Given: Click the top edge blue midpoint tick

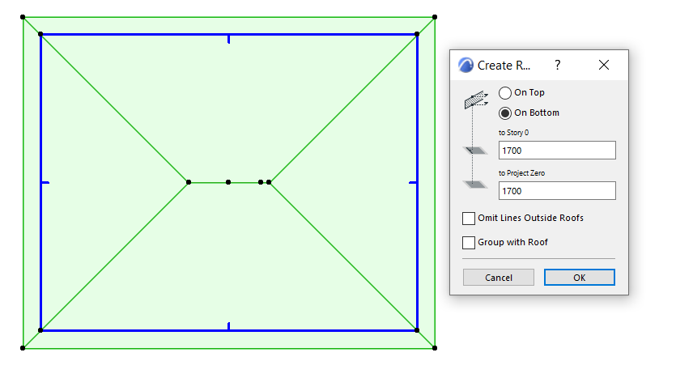Looking at the screenshot, I should tap(228, 39).
